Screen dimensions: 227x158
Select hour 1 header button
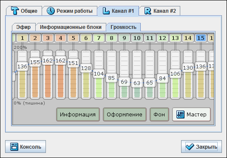[22, 38]
